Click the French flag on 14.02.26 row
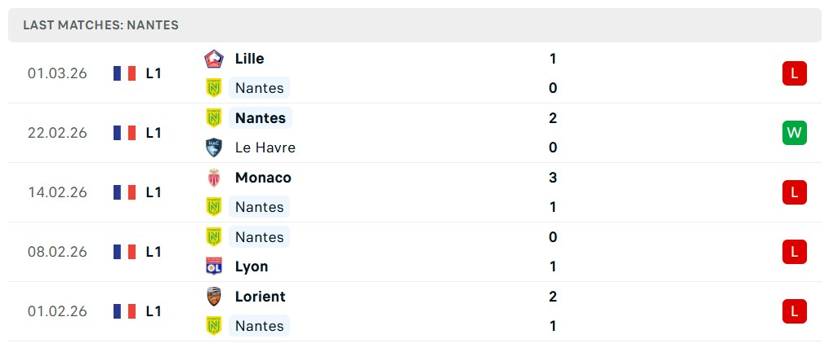The width and height of the screenshot is (829, 348). click(x=124, y=192)
